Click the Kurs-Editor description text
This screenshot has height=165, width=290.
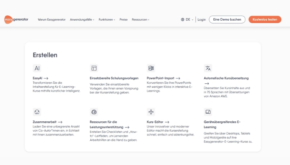tap(171, 131)
